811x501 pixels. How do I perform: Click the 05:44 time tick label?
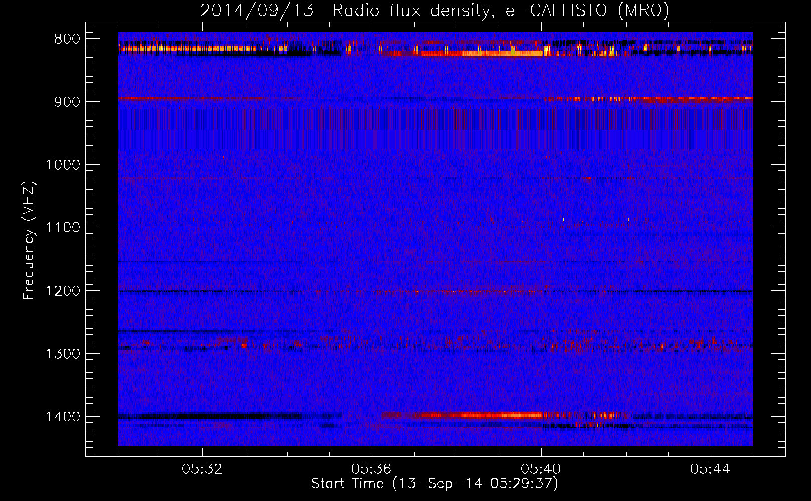(711, 469)
